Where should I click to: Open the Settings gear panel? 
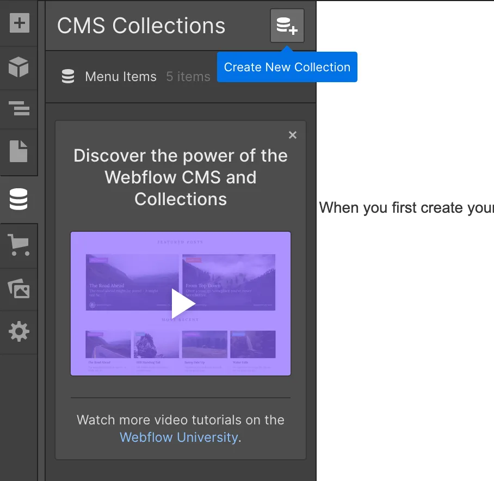pyautogui.click(x=19, y=331)
